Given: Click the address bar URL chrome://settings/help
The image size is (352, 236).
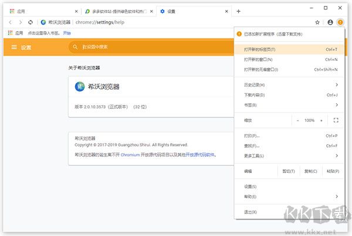Looking at the screenshot, I should click(100, 22).
